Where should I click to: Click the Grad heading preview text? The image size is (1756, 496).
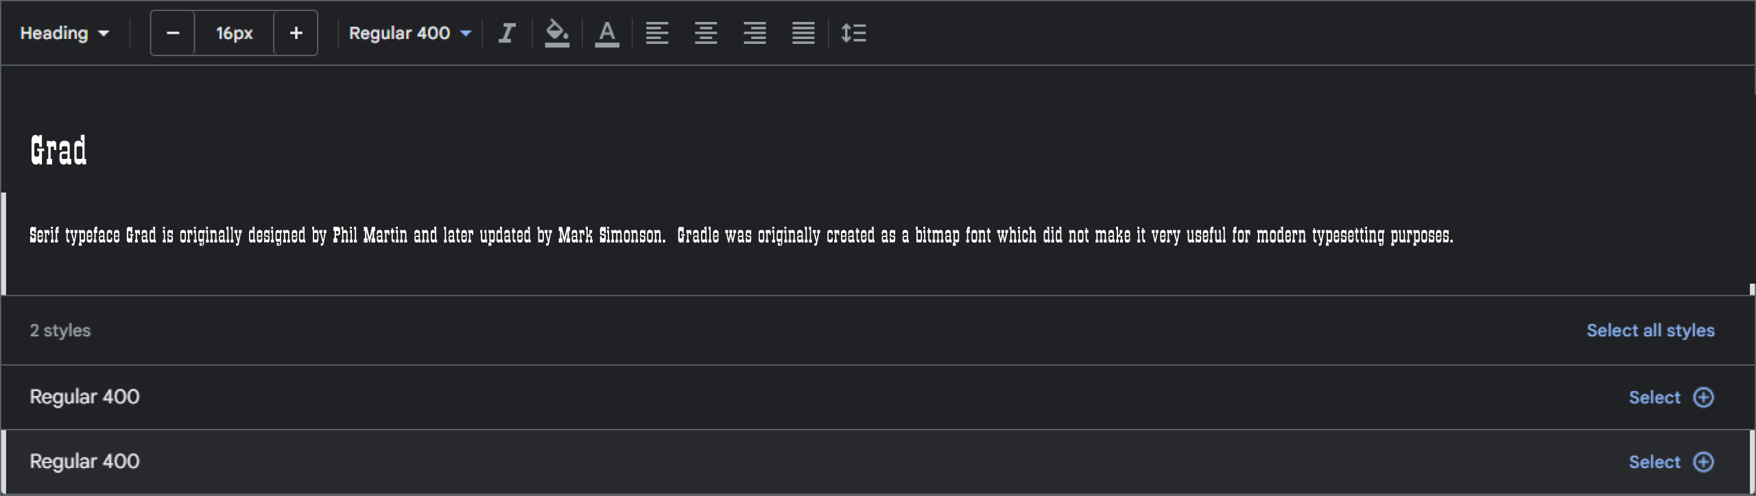click(59, 150)
